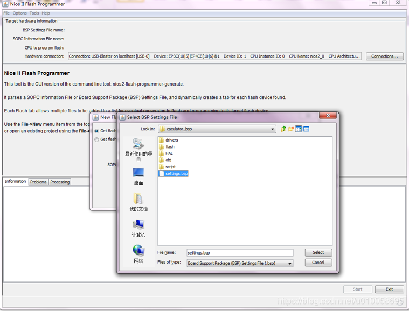Click the File name input field
This screenshot has width=409, height=311.
(240, 253)
